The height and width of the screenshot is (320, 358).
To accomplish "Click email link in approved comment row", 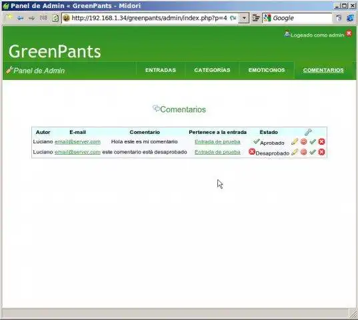I will [77, 142].
